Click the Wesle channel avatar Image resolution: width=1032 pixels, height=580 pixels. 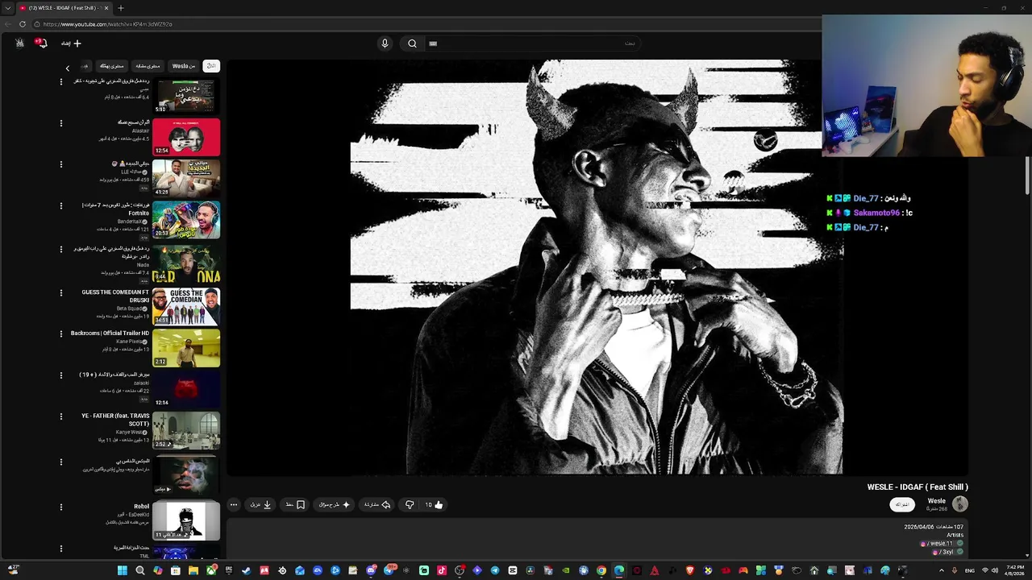(x=959, y=504)
